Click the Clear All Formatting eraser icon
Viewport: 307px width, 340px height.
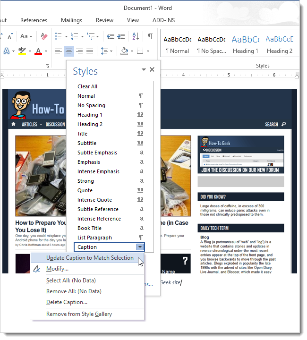[44, 36]
